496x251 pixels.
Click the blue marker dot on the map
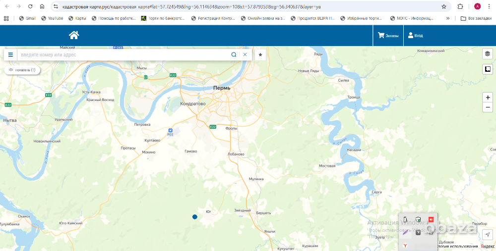click(195, 217)
